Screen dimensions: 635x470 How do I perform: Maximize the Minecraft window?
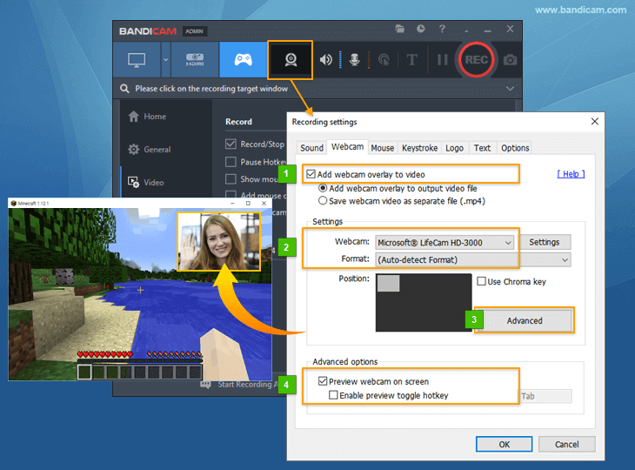pyautogui.click(x=248, y=204)
